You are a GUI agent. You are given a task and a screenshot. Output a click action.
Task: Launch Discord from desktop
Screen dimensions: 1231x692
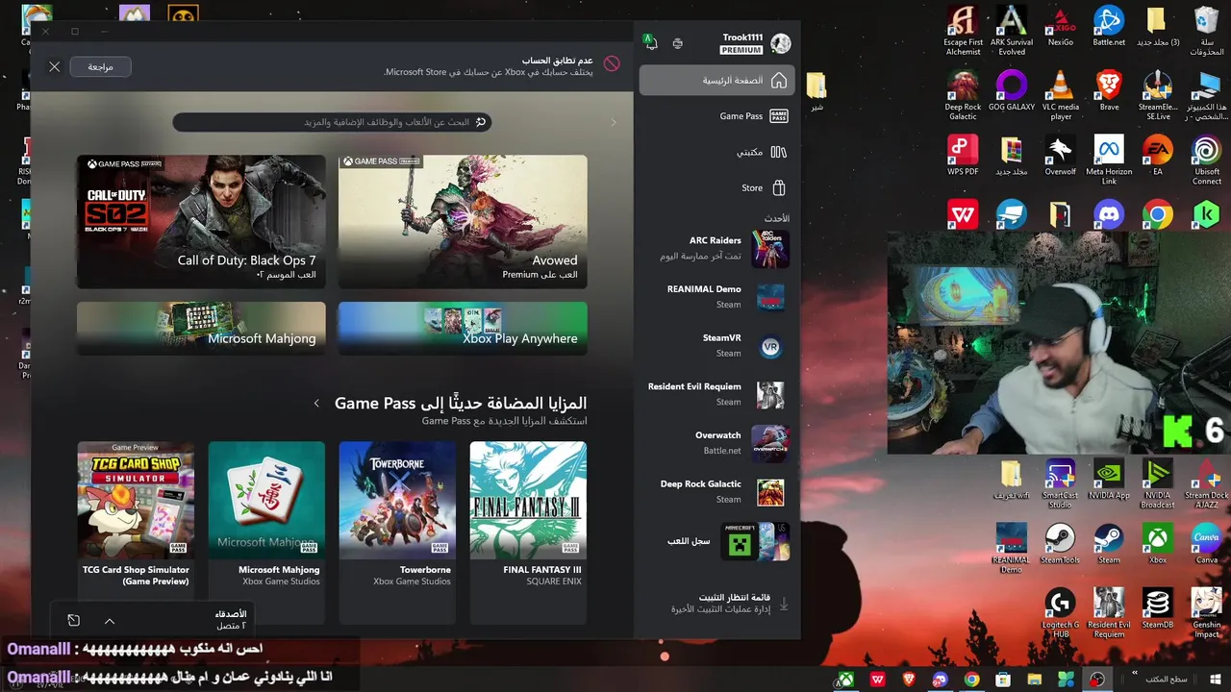1109,214
